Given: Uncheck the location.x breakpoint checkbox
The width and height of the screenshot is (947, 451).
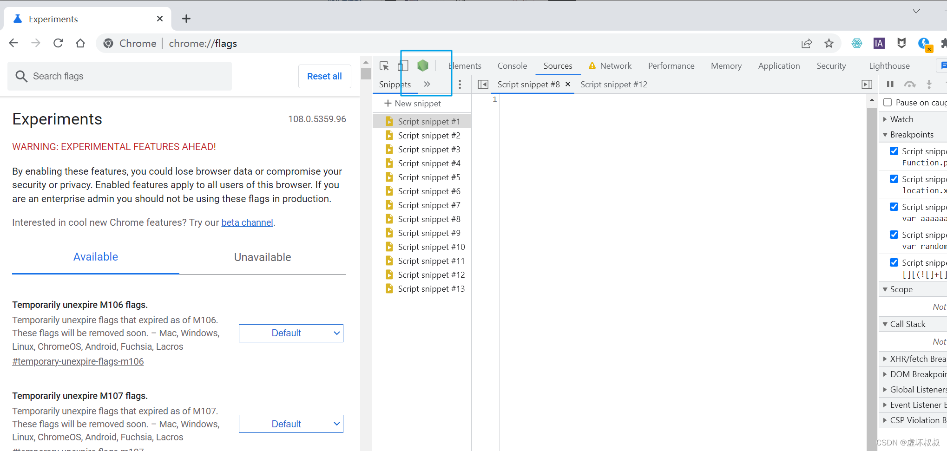Looking at the screenshot, I should (x=894, y=179).
